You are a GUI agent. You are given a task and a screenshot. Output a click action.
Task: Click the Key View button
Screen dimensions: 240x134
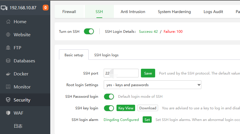click(x=126, y=108)
